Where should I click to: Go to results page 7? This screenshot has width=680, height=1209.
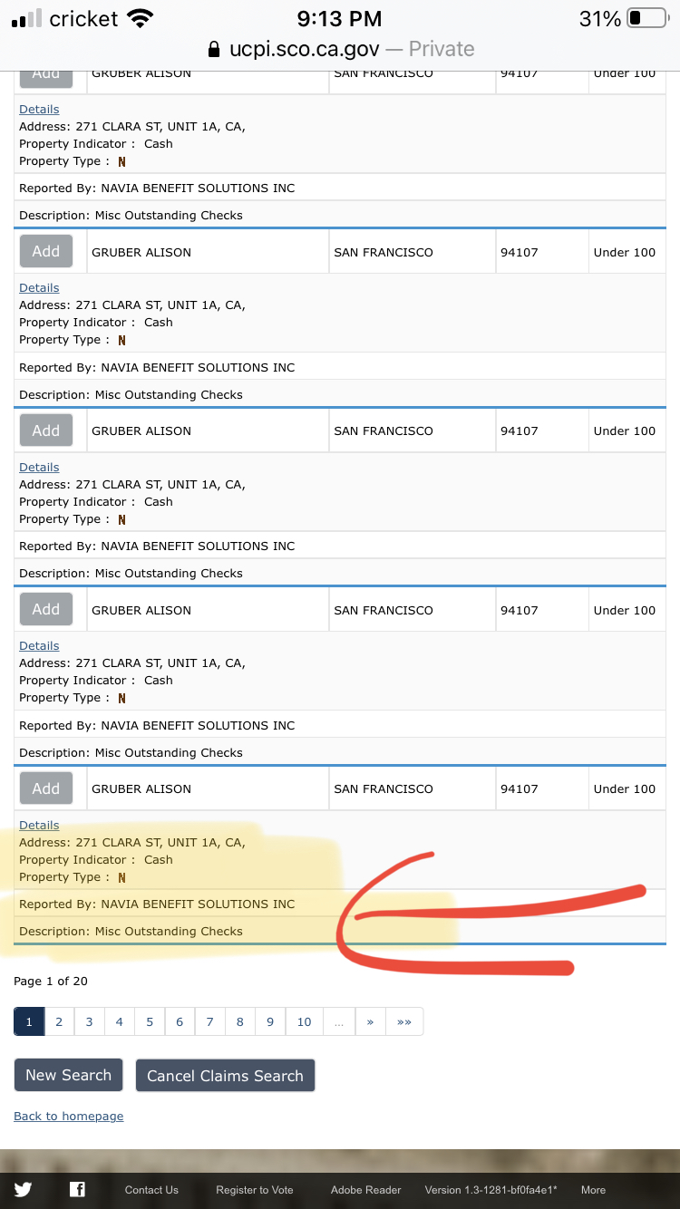(x=209, y=1021)
